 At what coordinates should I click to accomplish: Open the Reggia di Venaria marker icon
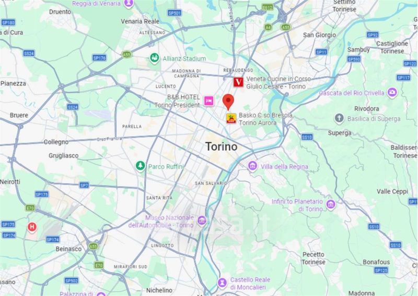pos(129,3)
